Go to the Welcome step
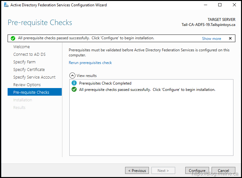This screenshot has width=242, height=178. click(x=22, y=47)
